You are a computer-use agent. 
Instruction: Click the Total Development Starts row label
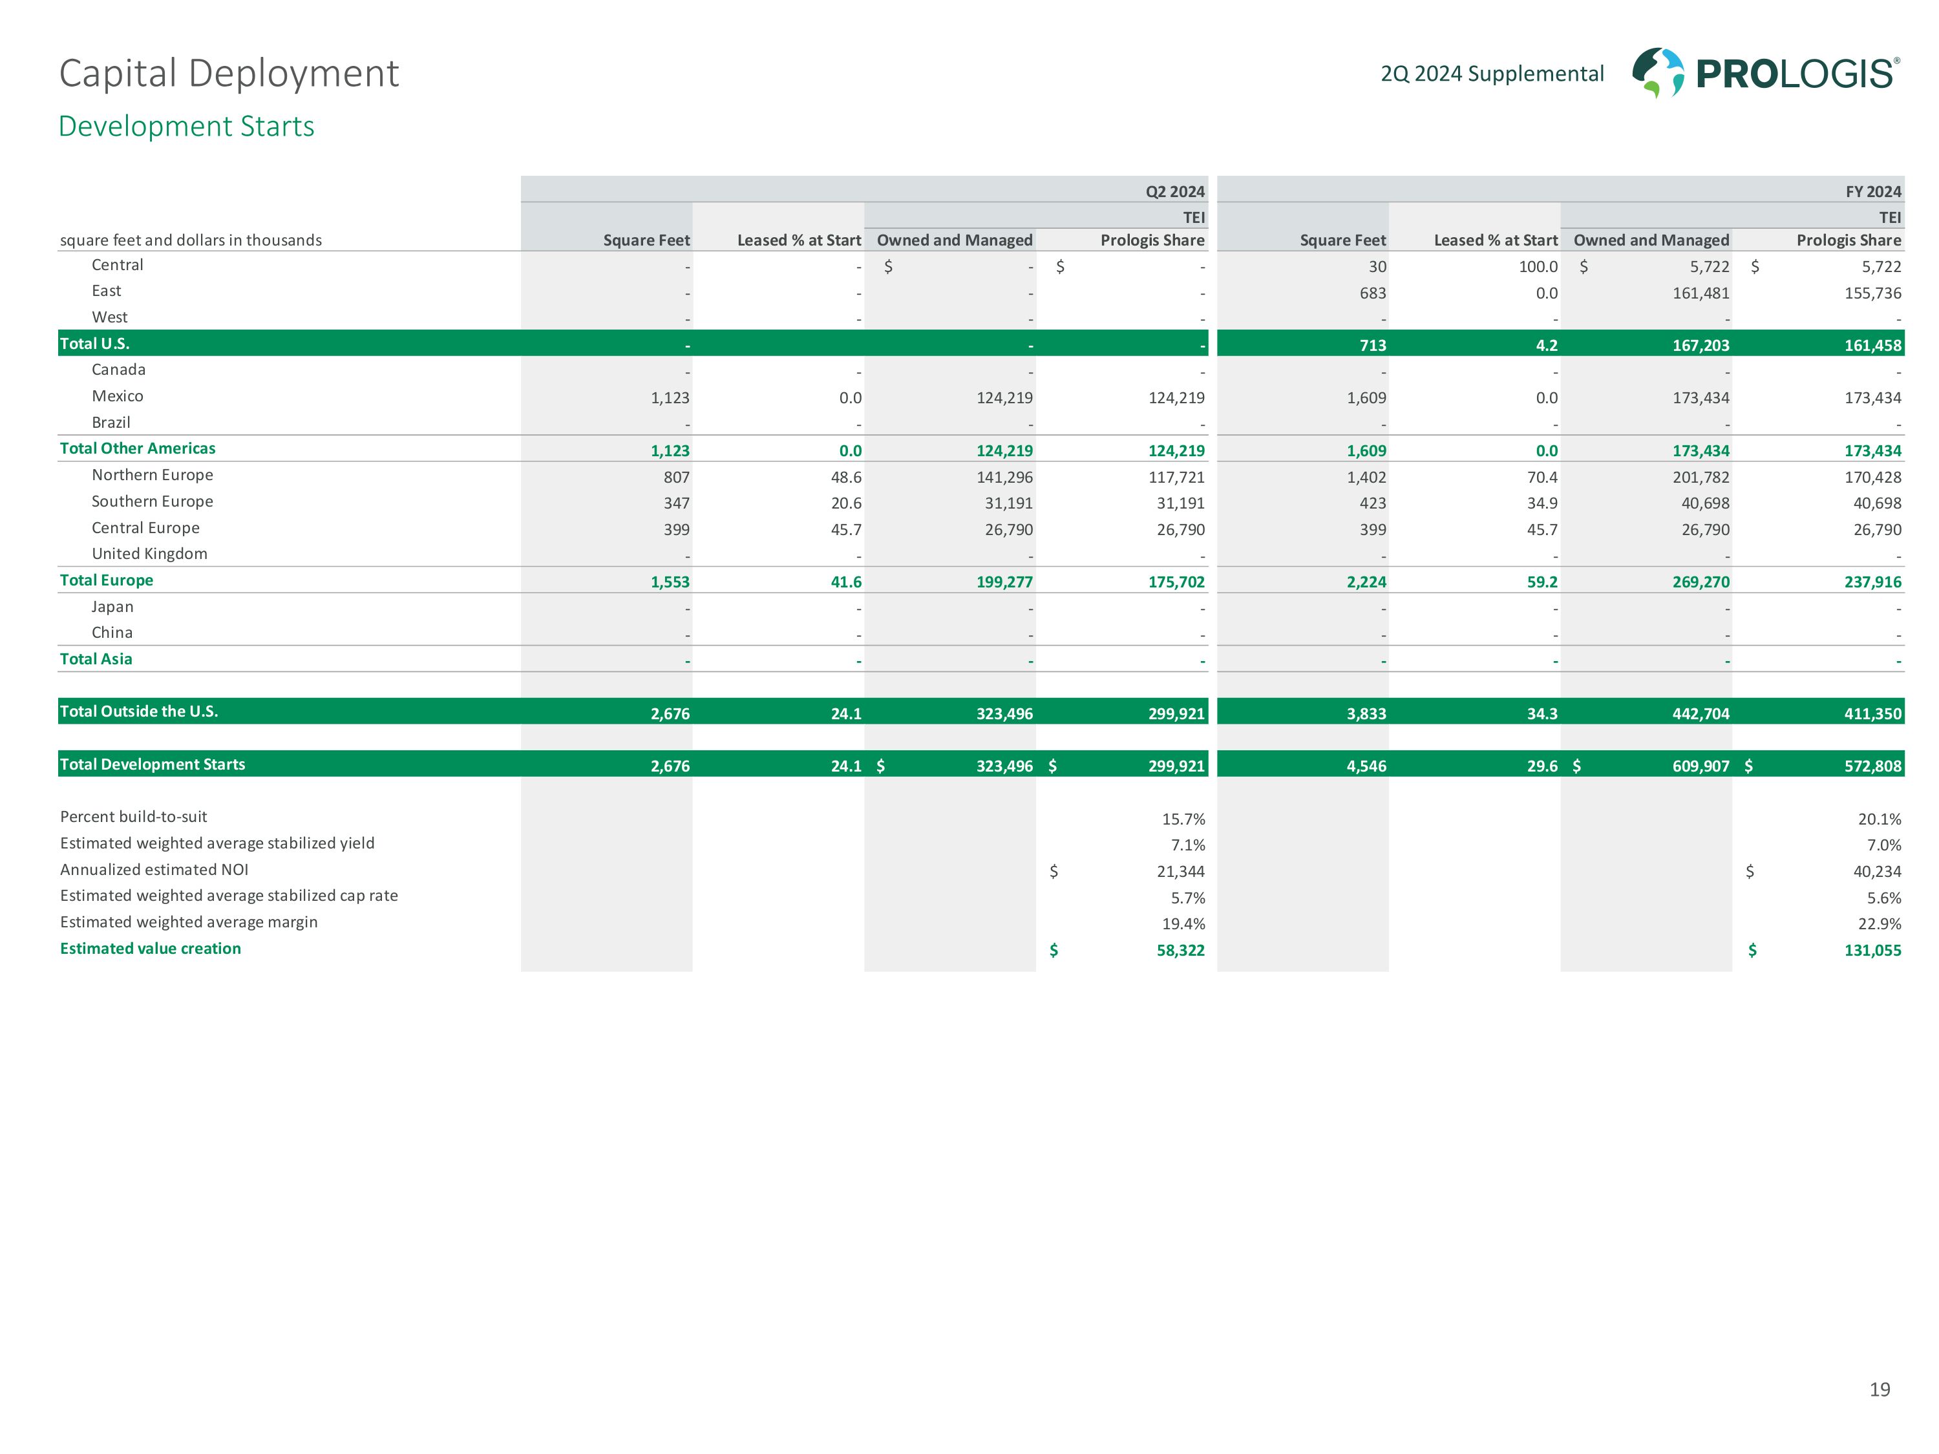(x=153, y=764)
